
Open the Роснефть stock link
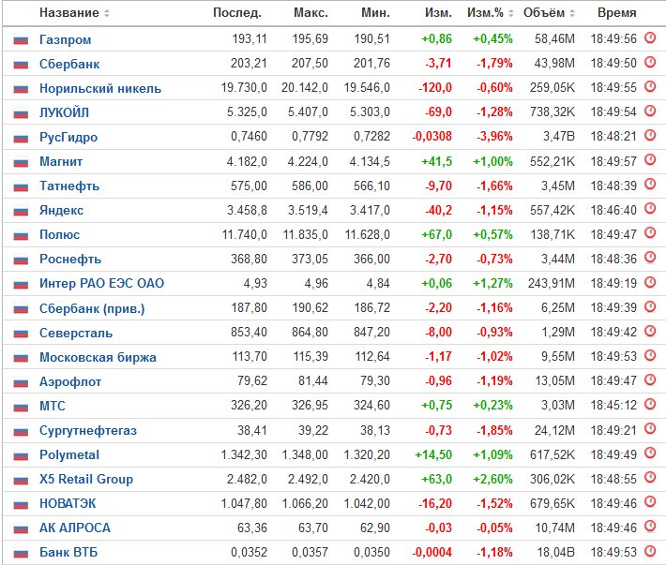(x=70, y=260)
